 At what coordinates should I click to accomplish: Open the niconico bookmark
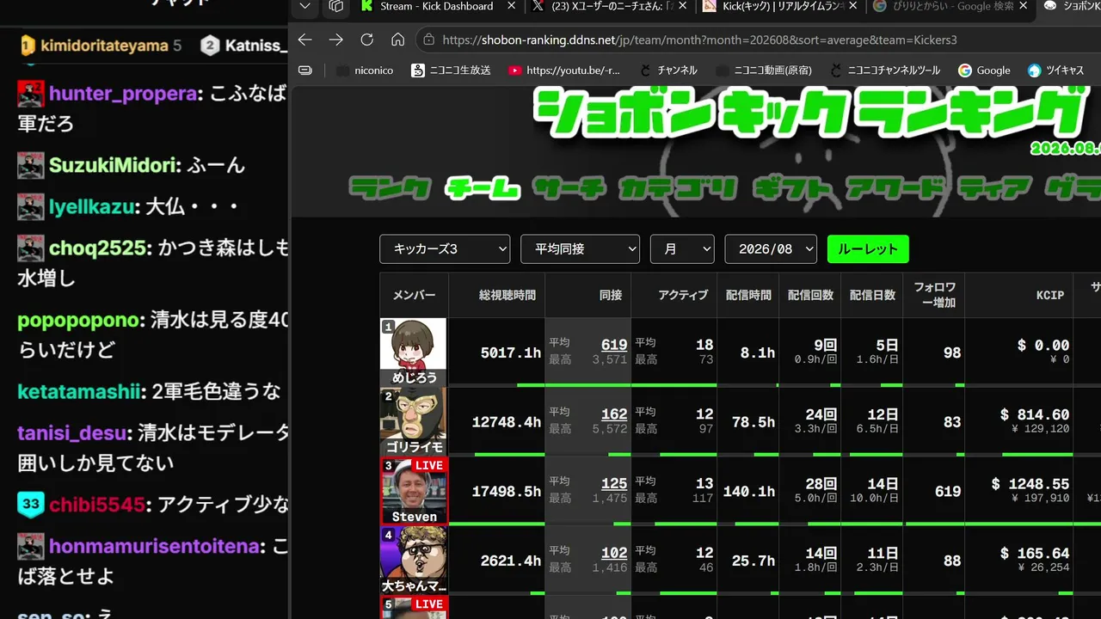click(x=366, y=70)
